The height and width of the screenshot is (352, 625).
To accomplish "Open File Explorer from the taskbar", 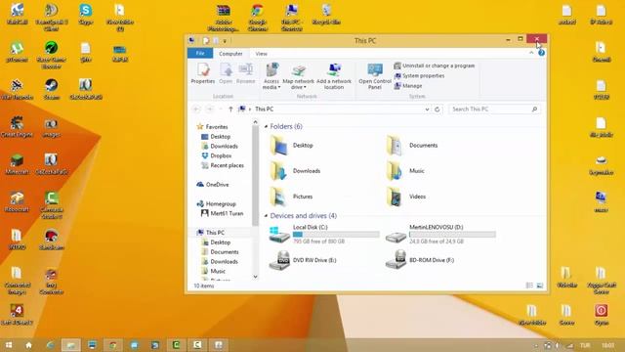I will (71, 345).
